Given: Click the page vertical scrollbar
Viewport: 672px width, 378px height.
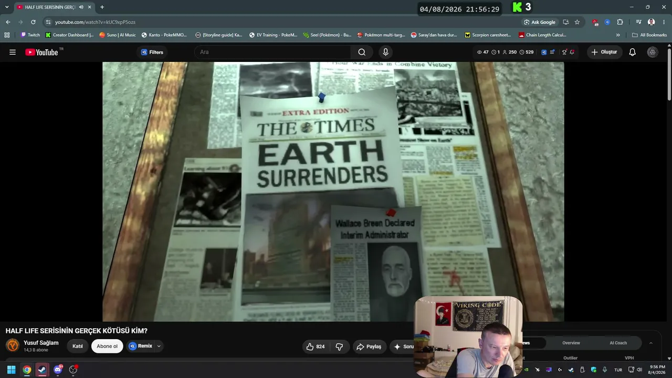Looking at the screenshot, I should tap(669, 73).
